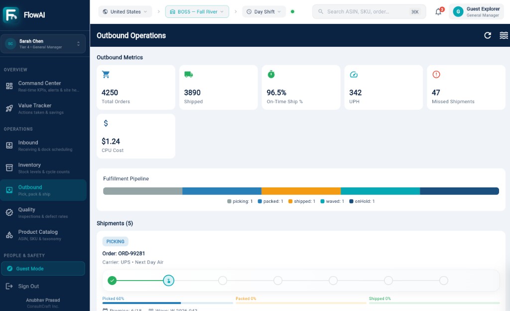Click the truck icon on Shipped card
The width and height of the screenshot is (510, 311).
coord(189,74)
